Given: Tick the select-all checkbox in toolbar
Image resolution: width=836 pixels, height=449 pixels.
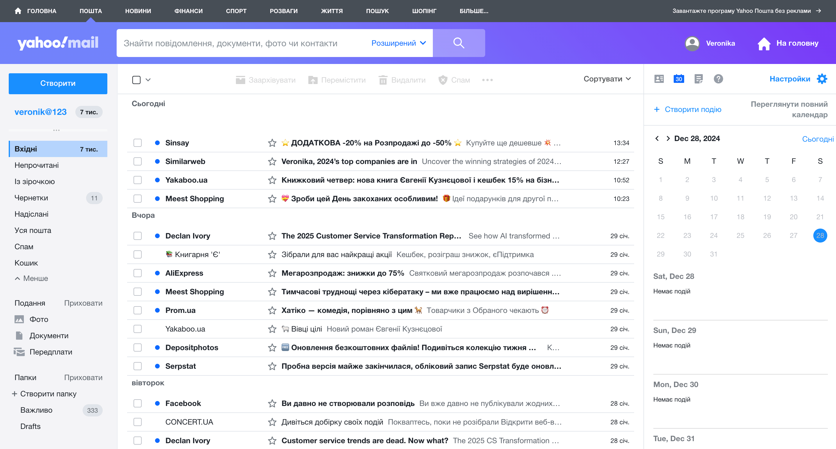Looking at the screenshot, I should click(136, 80).
